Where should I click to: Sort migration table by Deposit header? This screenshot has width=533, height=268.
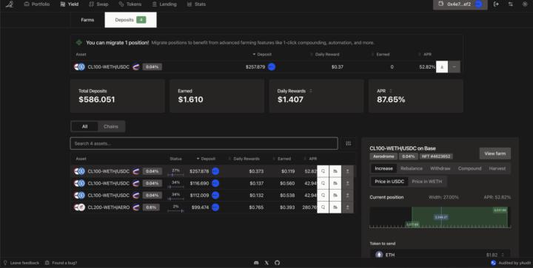[262, 54]
